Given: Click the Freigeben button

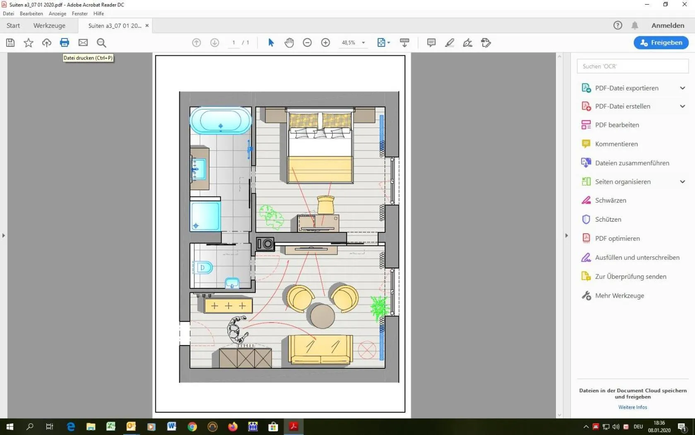Looking at the screenshot, I should click(661, 43).
